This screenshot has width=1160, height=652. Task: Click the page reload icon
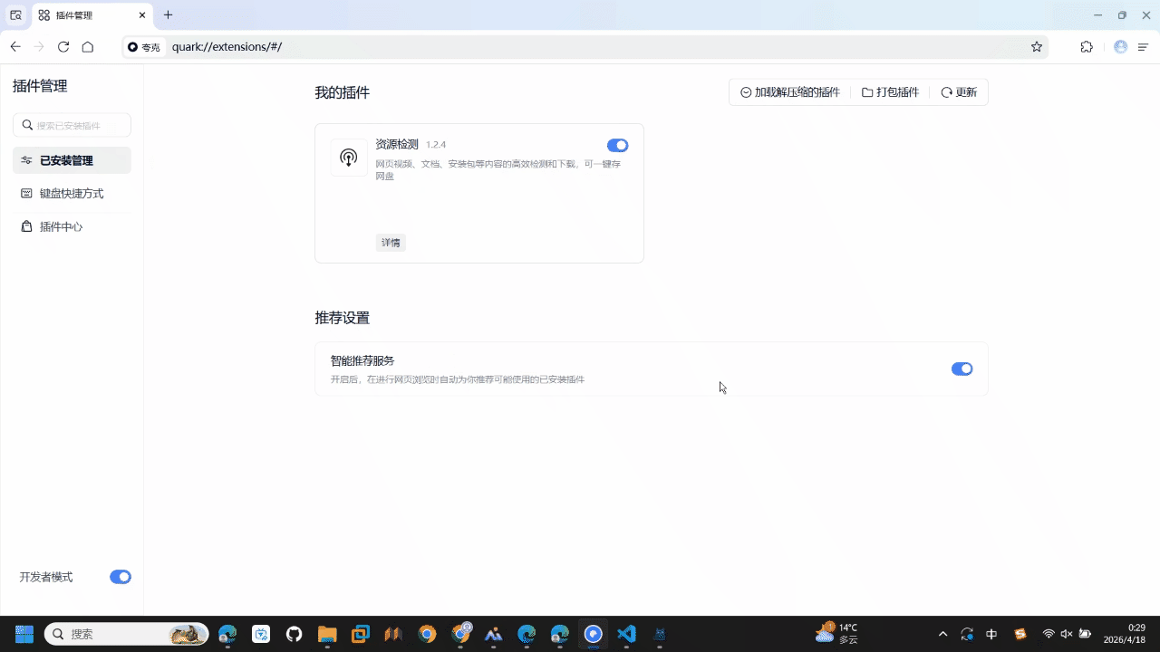(x=63, y=47)
